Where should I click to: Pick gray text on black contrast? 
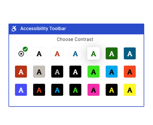click(x=57, y=72)
